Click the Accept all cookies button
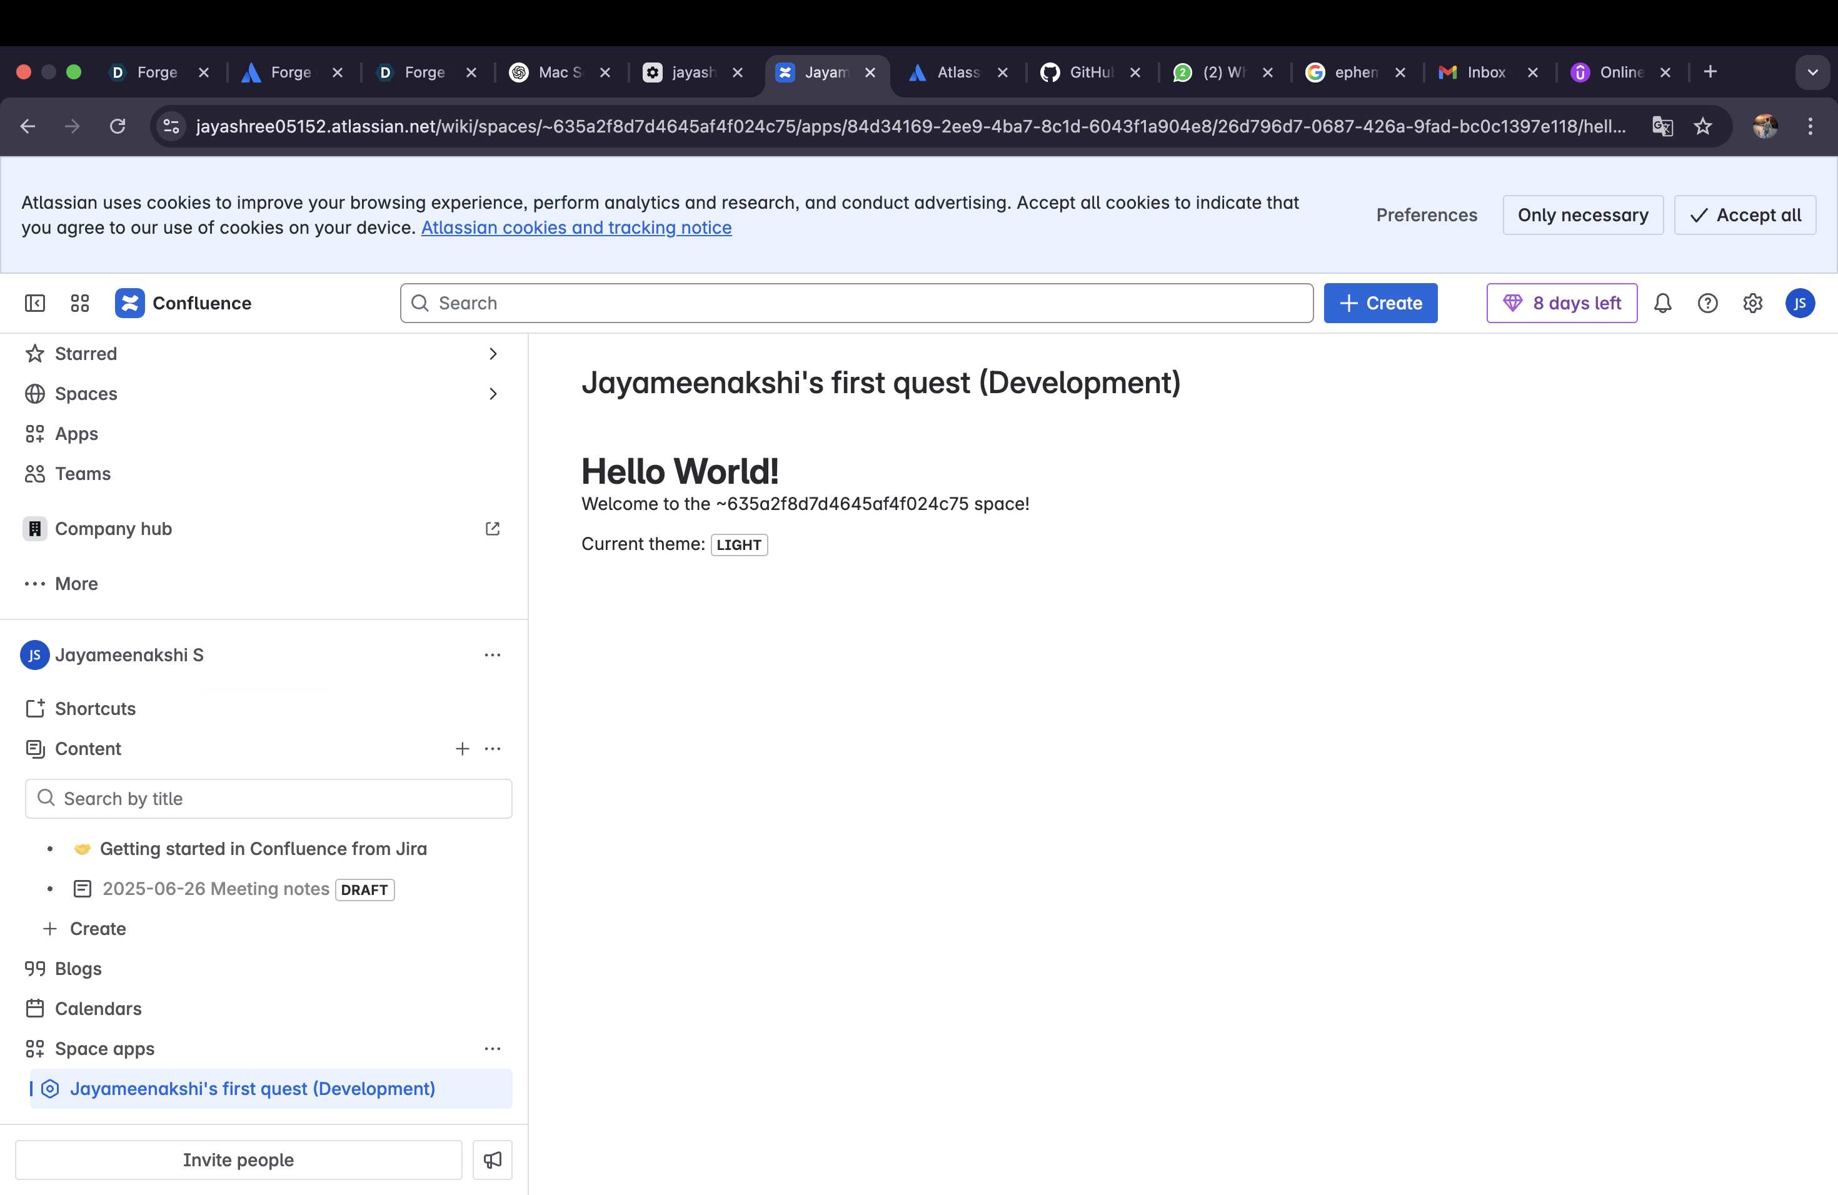 point(1745,214)
